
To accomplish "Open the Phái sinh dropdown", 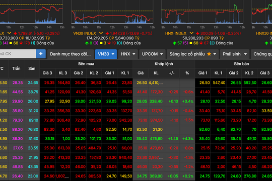I will click(x=235, y=54).
